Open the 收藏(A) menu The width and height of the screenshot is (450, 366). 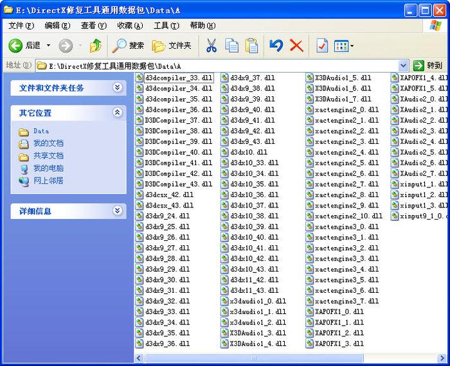[130, 26]
